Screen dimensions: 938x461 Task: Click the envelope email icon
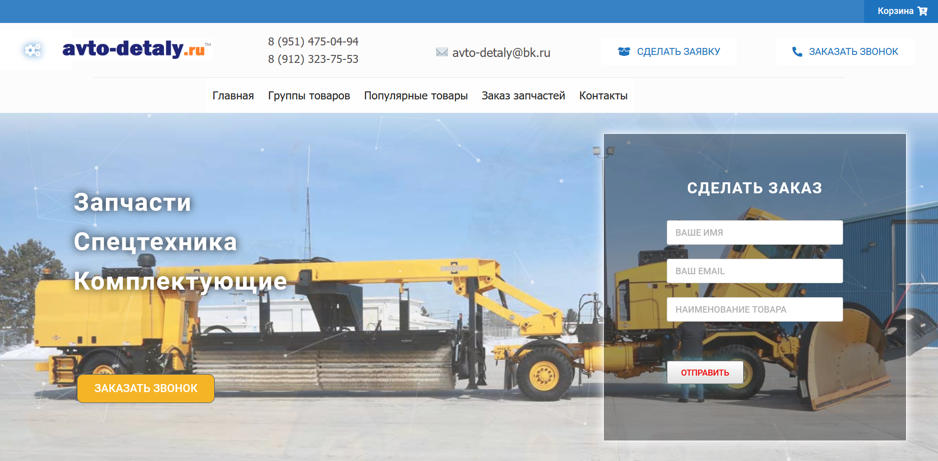pyautogui.click(x=442, y=52)
